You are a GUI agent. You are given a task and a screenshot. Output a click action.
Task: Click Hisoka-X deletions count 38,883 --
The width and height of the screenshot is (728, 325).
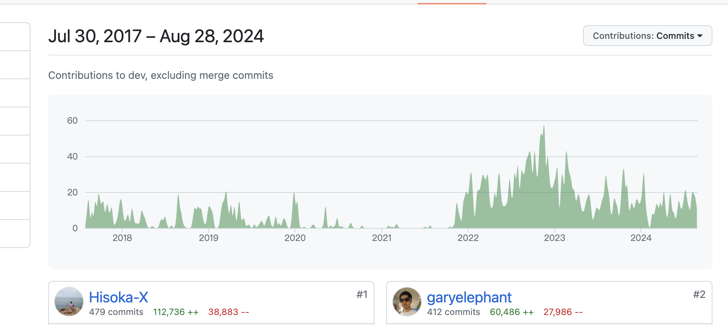[229, 312]
